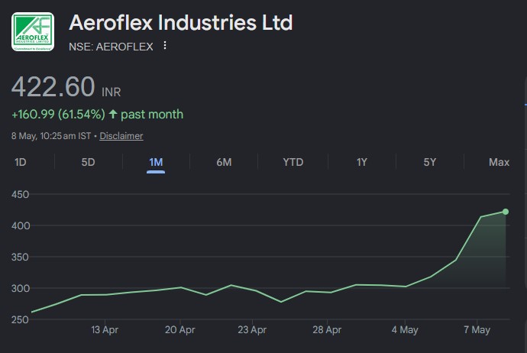Click the 300 y-axis label

tap(21, 289)
